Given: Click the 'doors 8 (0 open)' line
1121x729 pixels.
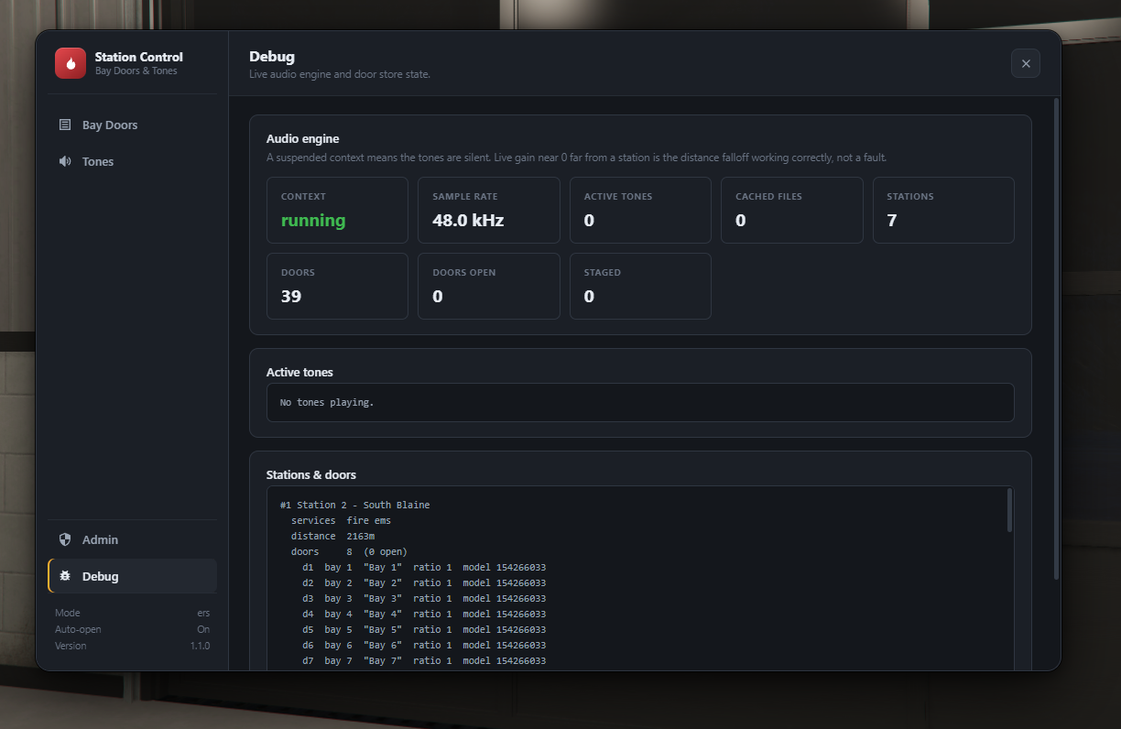Looking at the screenshot, I should point(349,551).
